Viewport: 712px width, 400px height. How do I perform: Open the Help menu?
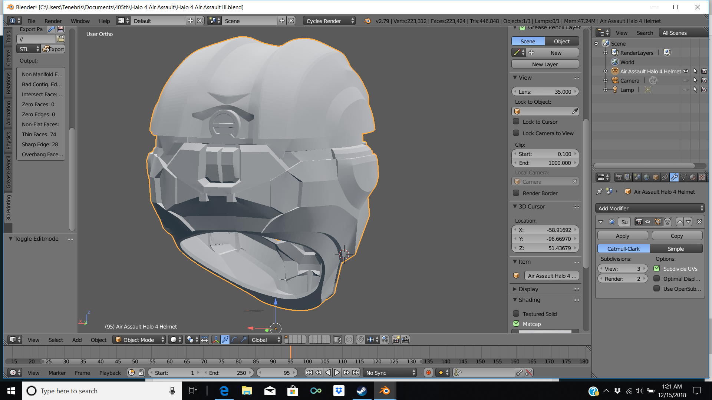coord(104,21)
